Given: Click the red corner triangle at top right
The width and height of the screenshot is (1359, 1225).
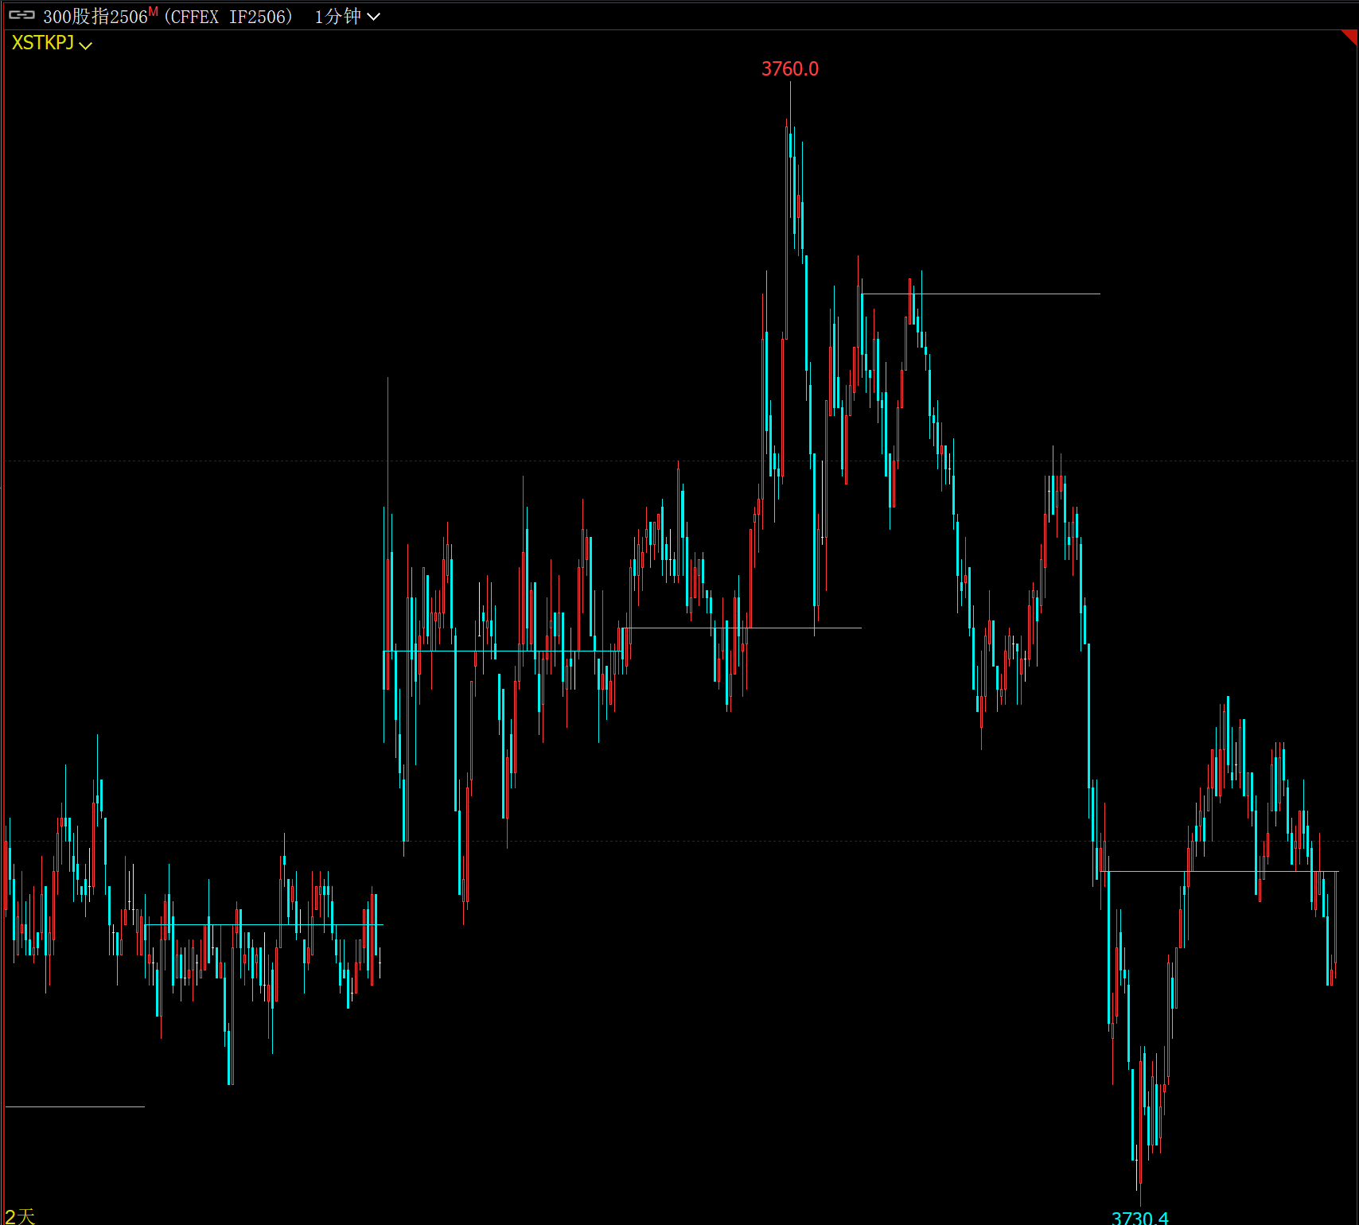Looking at the screenshot, I should click(1351, 37).
